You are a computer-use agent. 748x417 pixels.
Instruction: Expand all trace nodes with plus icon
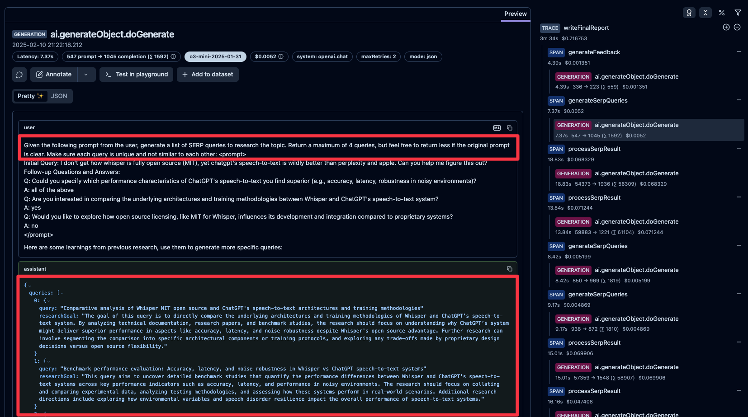click(726, 27)
